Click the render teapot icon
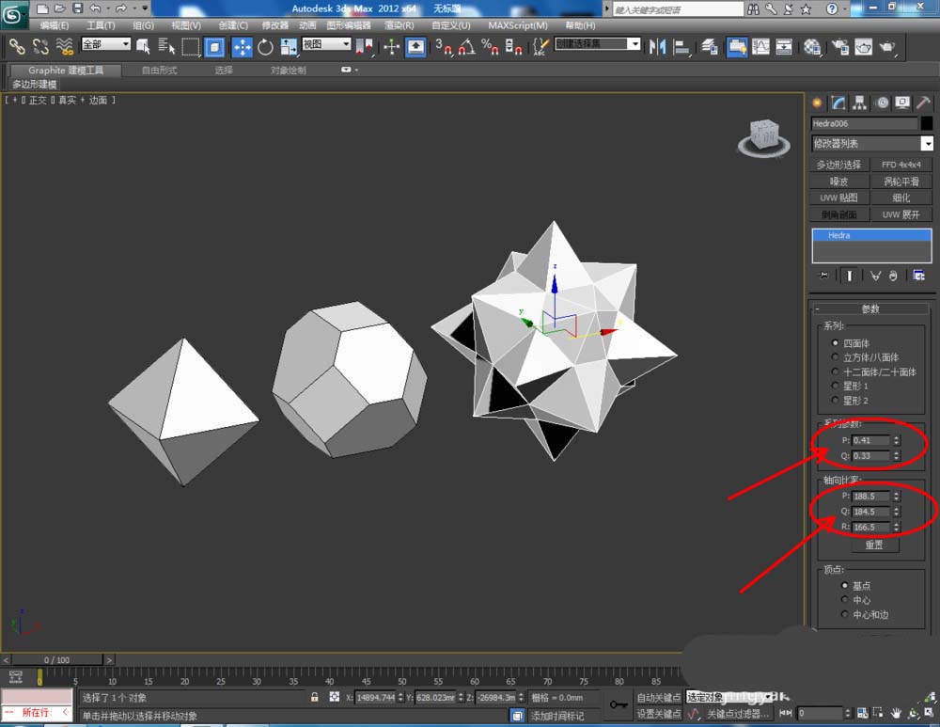940x727 pixels. point(886,46)
